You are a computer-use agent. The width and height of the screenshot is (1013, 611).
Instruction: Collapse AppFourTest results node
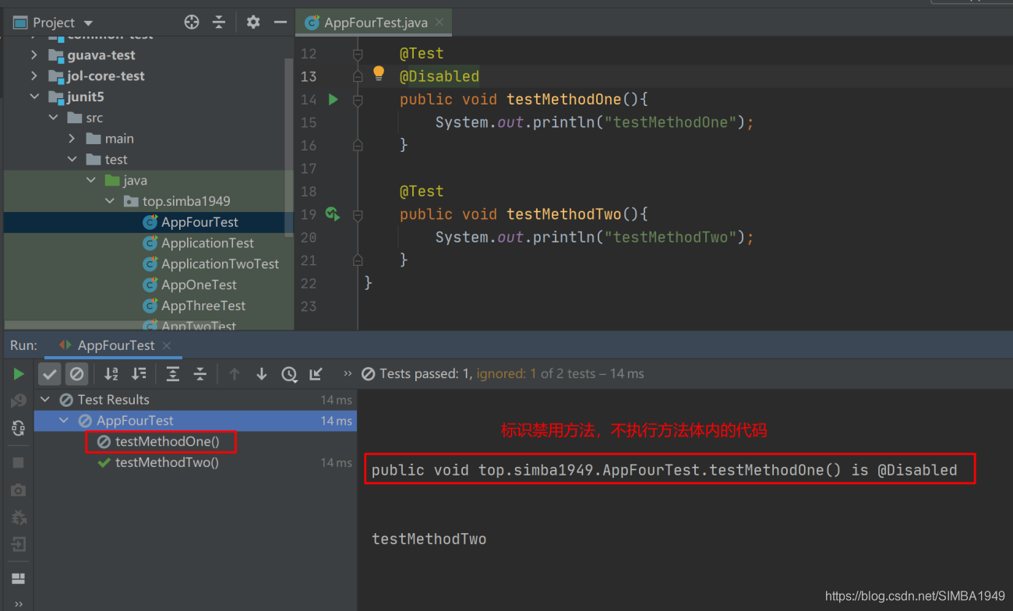tap(64, 421)
